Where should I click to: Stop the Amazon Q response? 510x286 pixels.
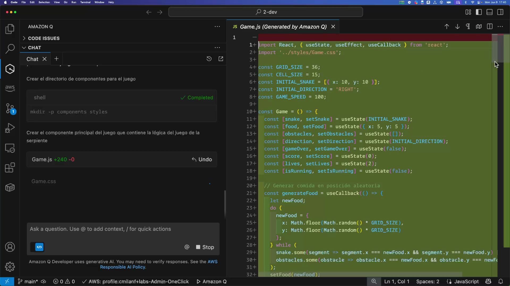tap(205, 247)
